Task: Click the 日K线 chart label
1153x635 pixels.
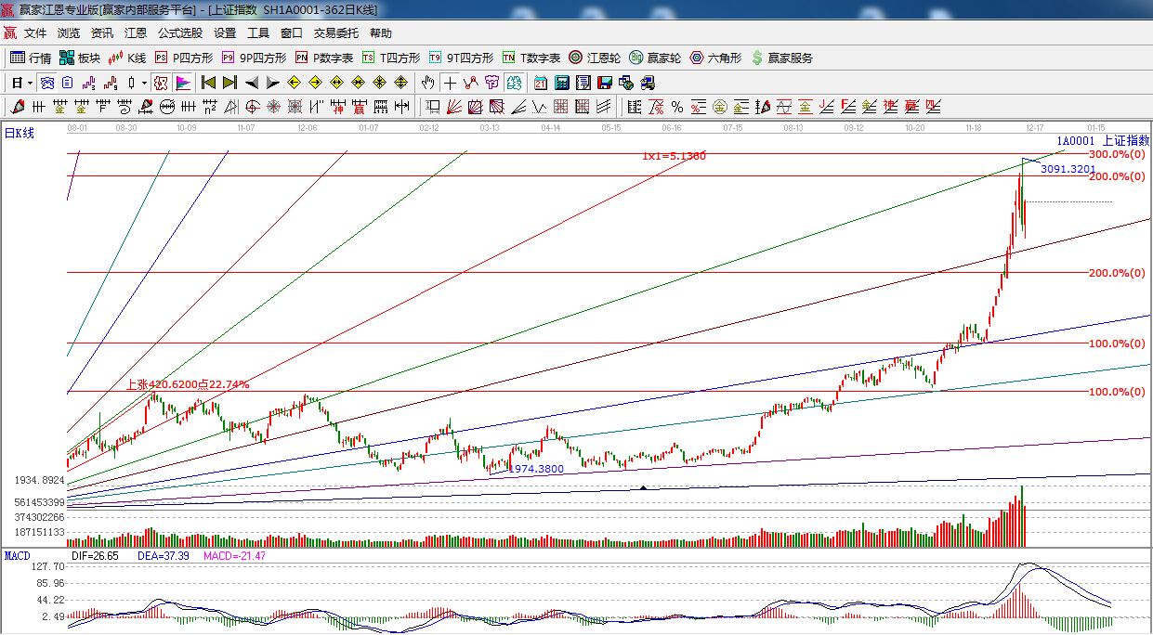Action: pyautogui.click(x=19, y=134)
